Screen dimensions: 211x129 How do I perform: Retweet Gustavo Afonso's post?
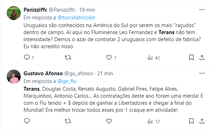pyautogui.click(x=68, y=121)
